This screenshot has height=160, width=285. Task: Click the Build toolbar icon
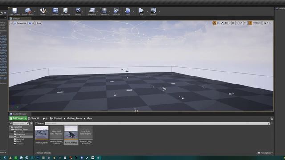click(128, 12)
